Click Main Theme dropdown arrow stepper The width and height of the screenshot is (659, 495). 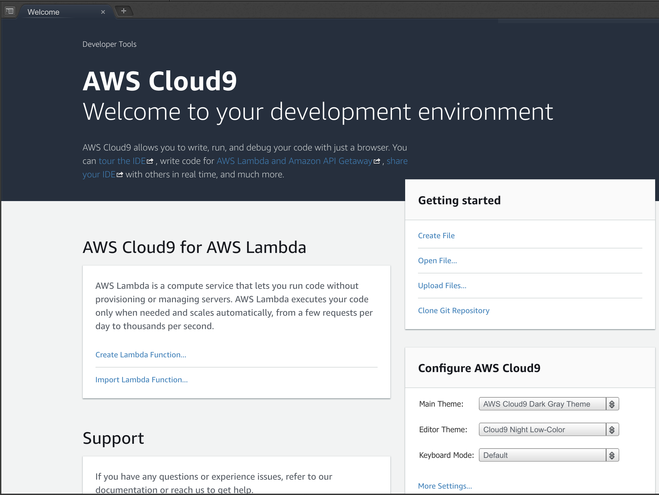click(612, 404)
